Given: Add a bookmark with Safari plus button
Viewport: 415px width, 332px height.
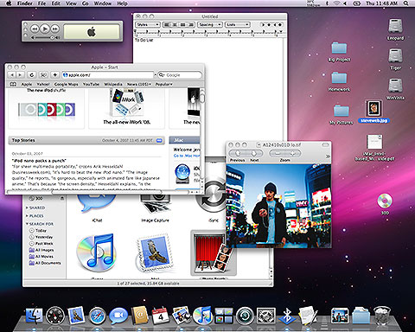Looking at the screenshot, I should click(x=54, y=75).
